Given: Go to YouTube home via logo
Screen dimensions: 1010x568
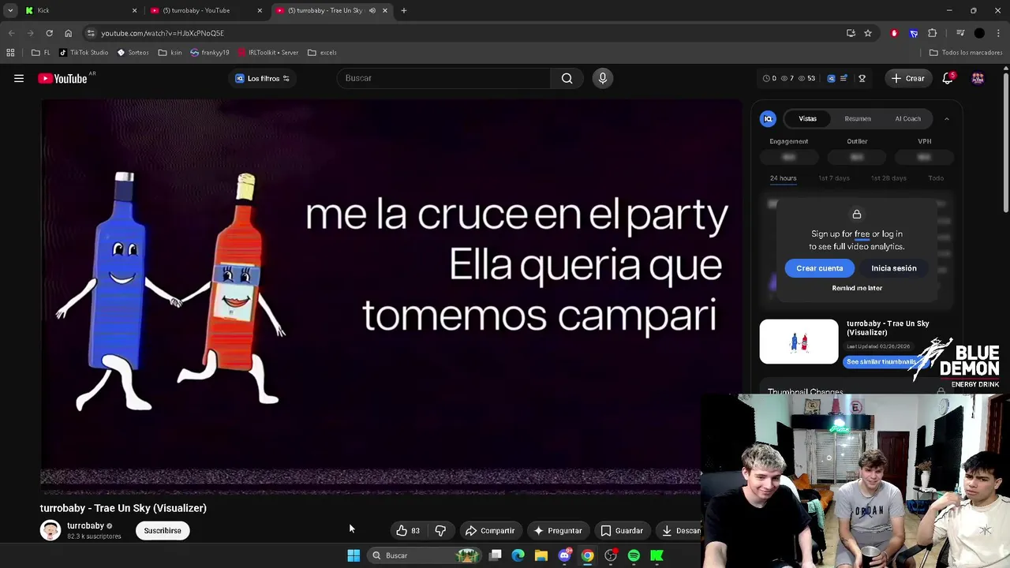Looking at the screenshot, I should pos(62,78).
